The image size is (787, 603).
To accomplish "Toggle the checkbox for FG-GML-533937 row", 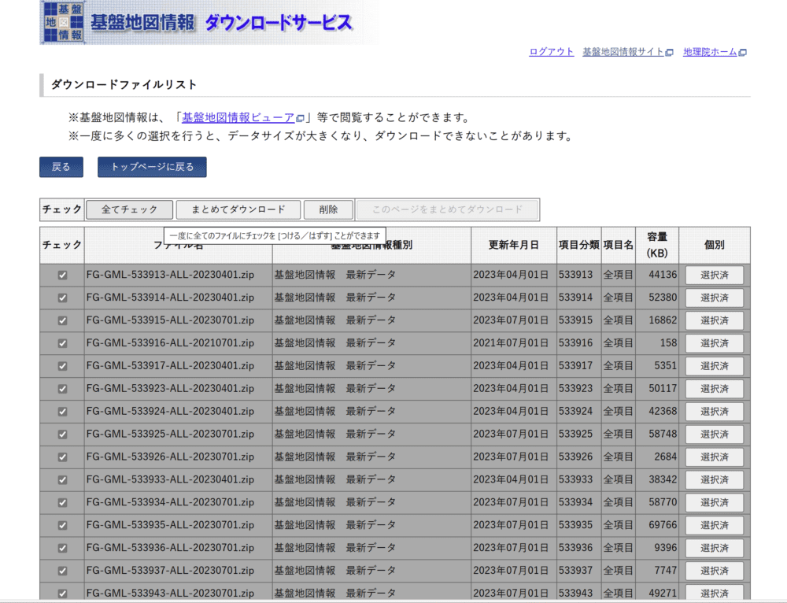I will tap(62, 571).
